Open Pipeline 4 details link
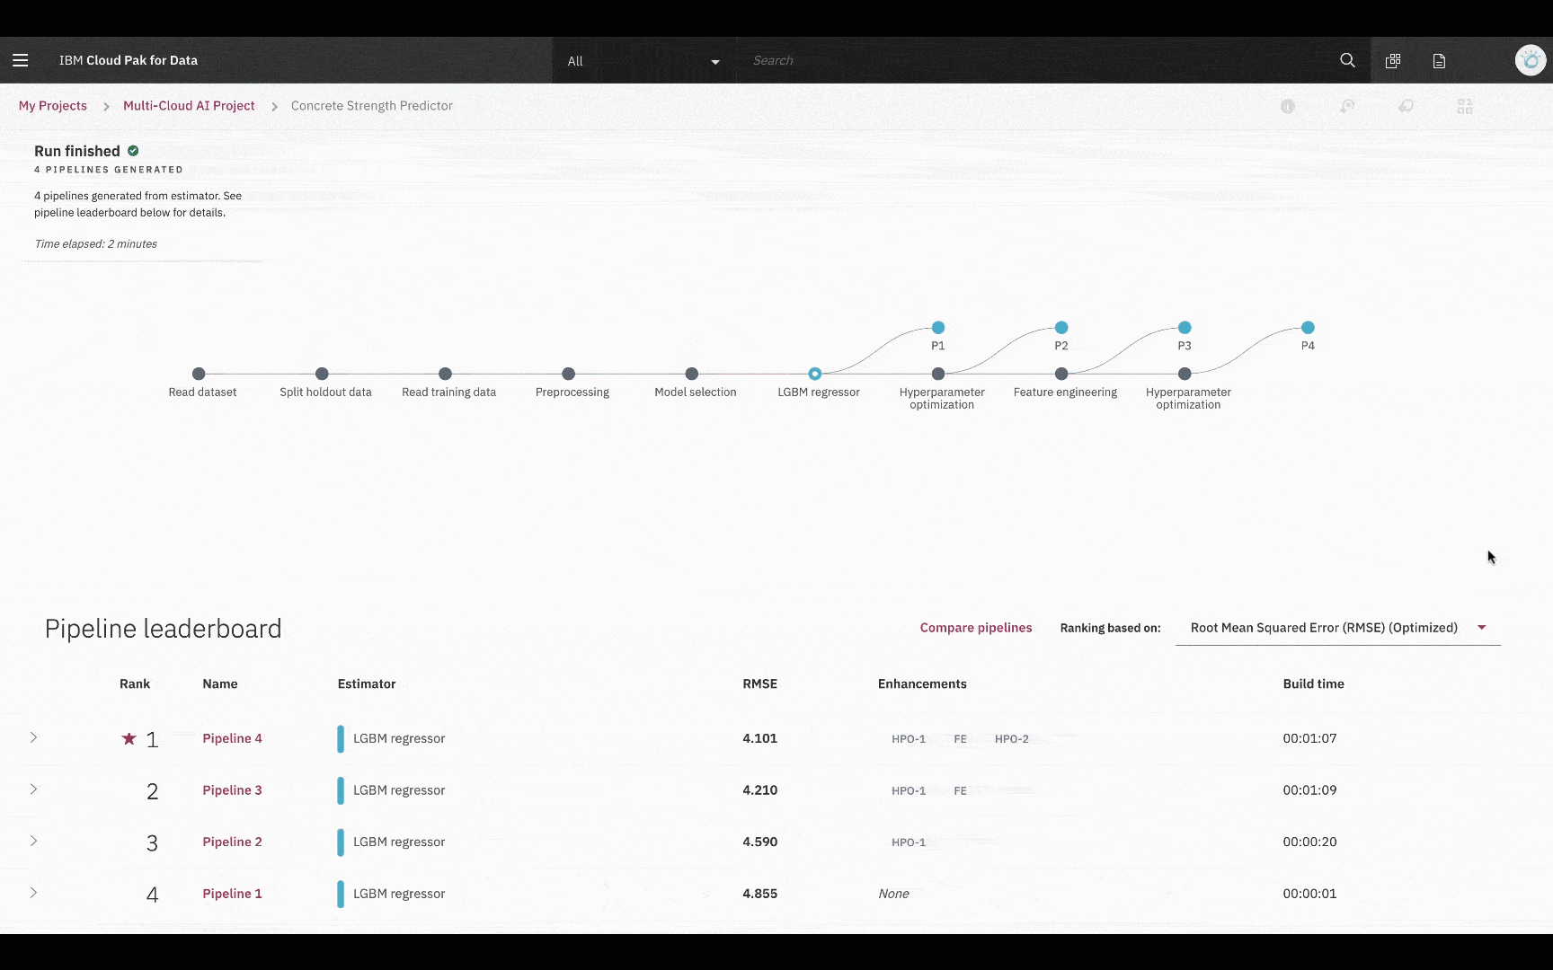The image size is (1553, 970). [232, 738]
